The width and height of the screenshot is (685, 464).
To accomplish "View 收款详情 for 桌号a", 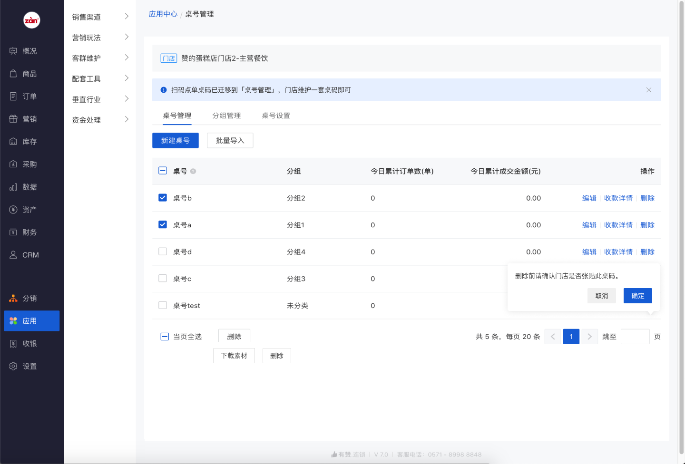I will (618, 225).
